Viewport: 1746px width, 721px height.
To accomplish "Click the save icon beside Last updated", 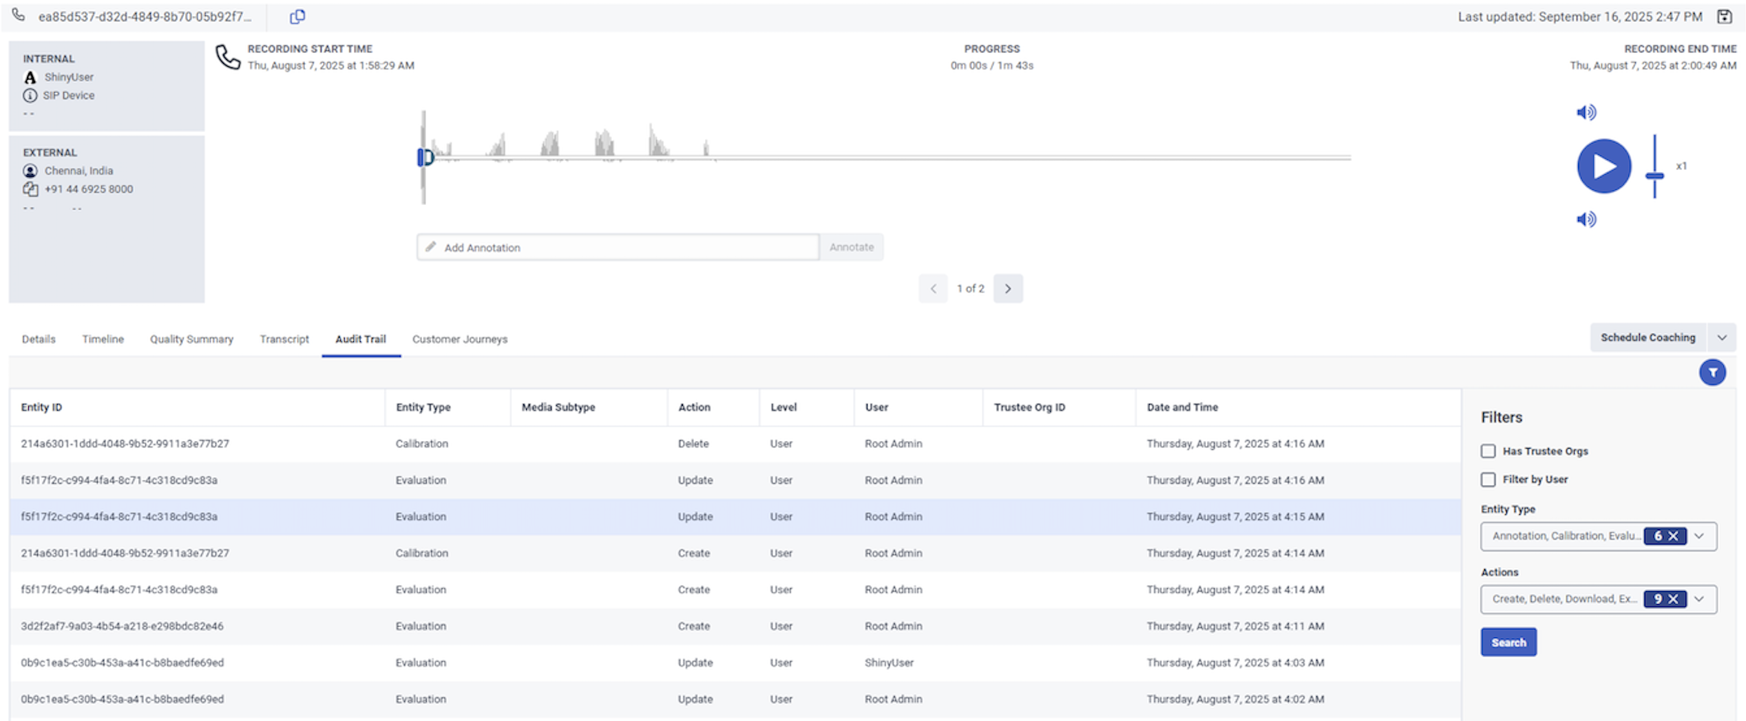I will point(1724,17).
